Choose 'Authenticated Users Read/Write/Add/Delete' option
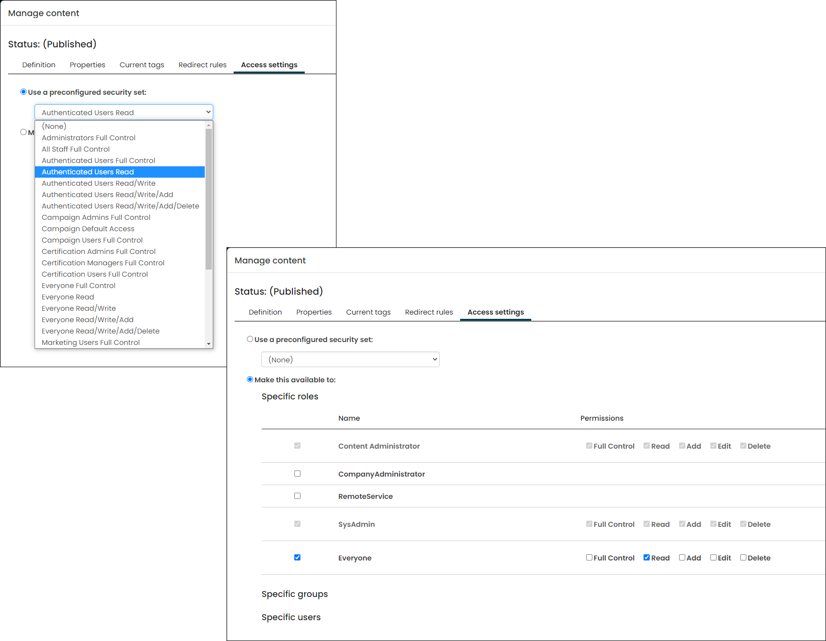 tap(120, 206)
